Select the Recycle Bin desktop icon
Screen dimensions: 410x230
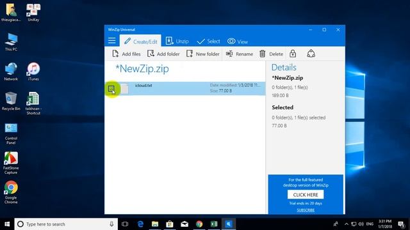[11, 102]
